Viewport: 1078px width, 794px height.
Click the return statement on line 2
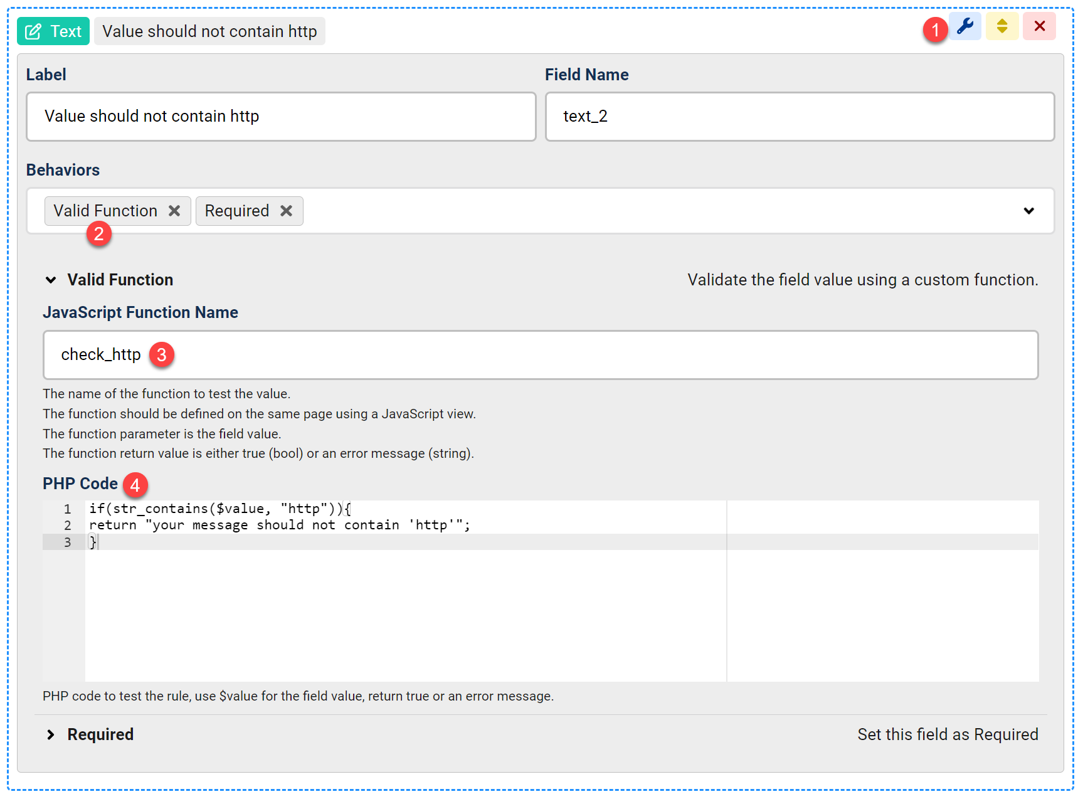pyautogui.click(x=279, y=526)
